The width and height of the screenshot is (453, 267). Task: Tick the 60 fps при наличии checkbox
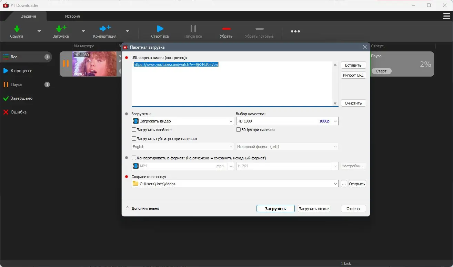point(238,130)
